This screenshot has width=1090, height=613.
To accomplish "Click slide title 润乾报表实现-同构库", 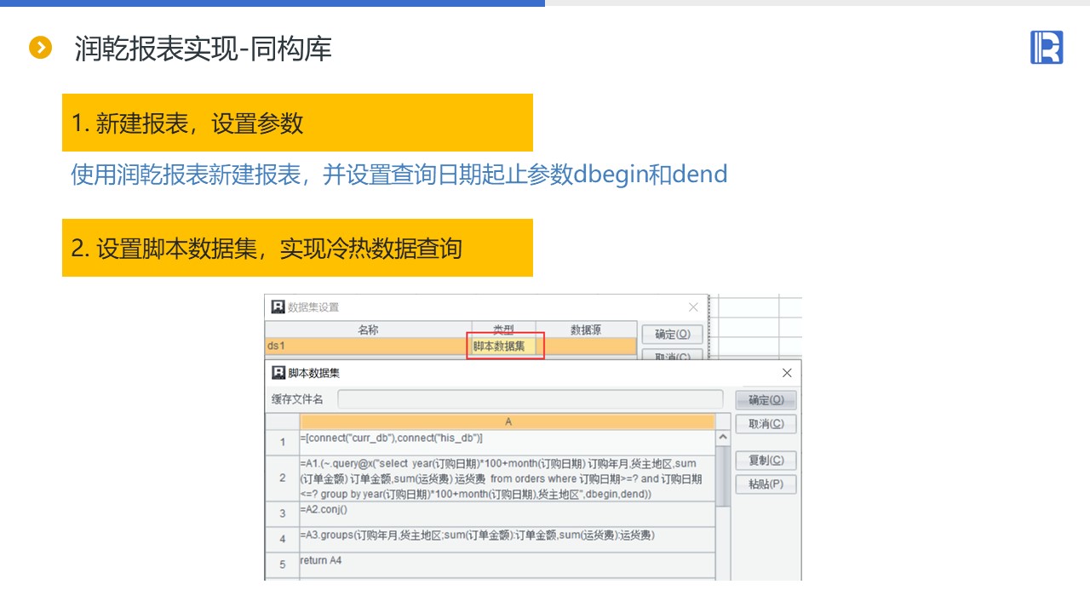I will coord(203,49).
